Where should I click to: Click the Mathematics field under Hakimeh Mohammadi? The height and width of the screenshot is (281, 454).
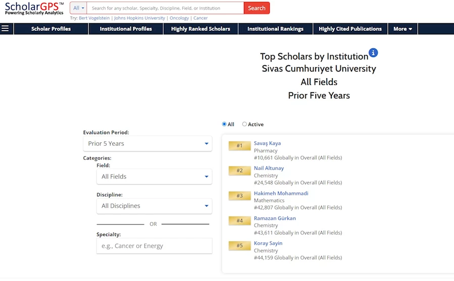point(269,201)
